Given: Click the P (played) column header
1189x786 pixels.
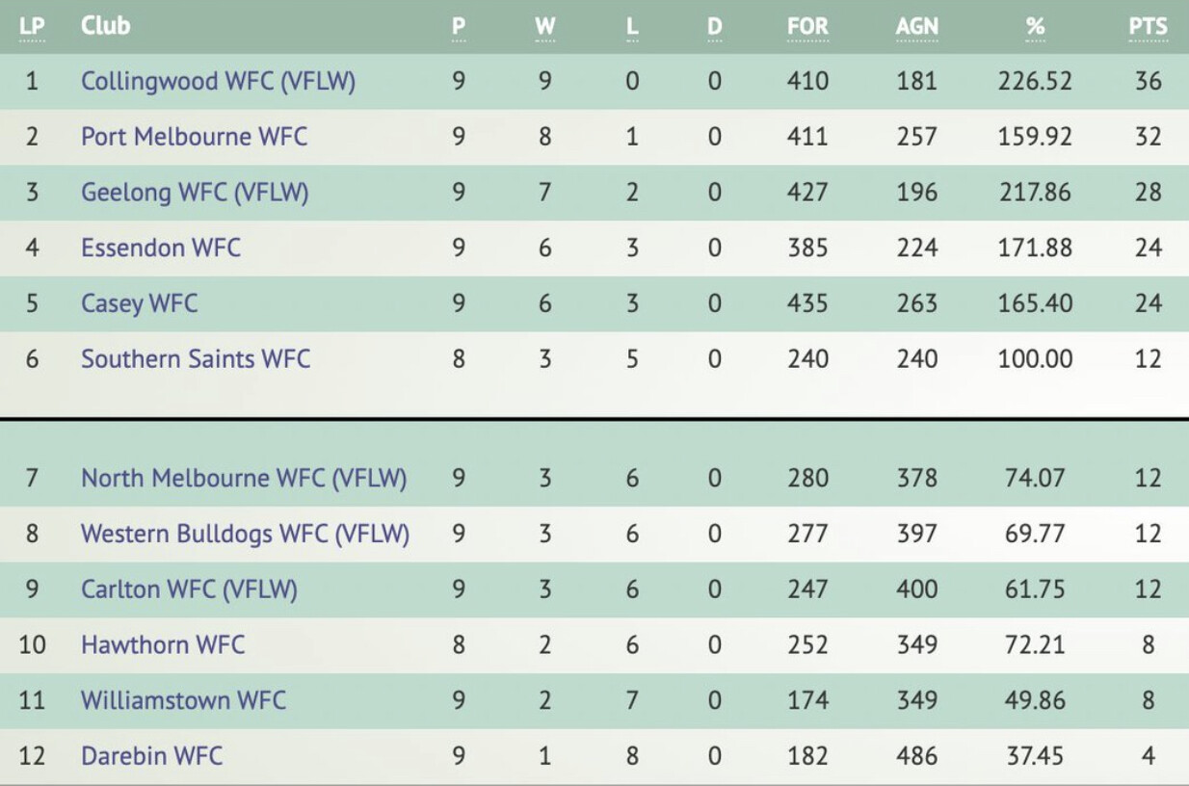Looking at the screenshot, I should click(x=459, y=27).
